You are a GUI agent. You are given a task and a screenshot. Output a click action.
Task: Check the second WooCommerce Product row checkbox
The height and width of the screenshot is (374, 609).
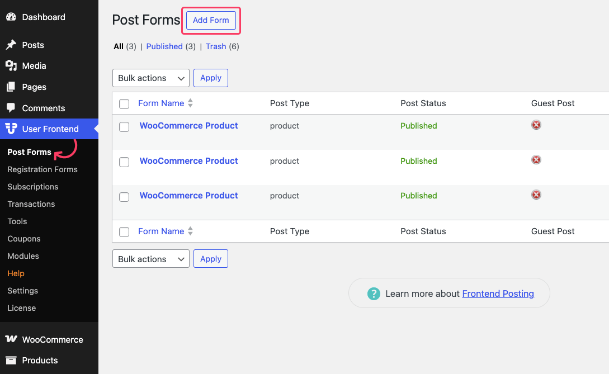pyautogui.click(x=124, y=162)
